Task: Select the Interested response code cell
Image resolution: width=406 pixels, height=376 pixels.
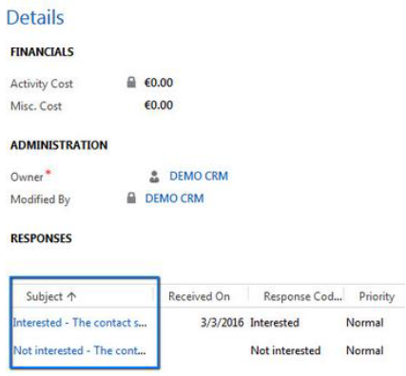Action: 275,323
